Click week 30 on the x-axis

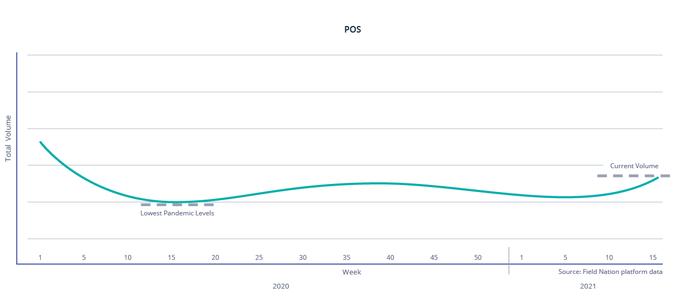coord(303,257)
